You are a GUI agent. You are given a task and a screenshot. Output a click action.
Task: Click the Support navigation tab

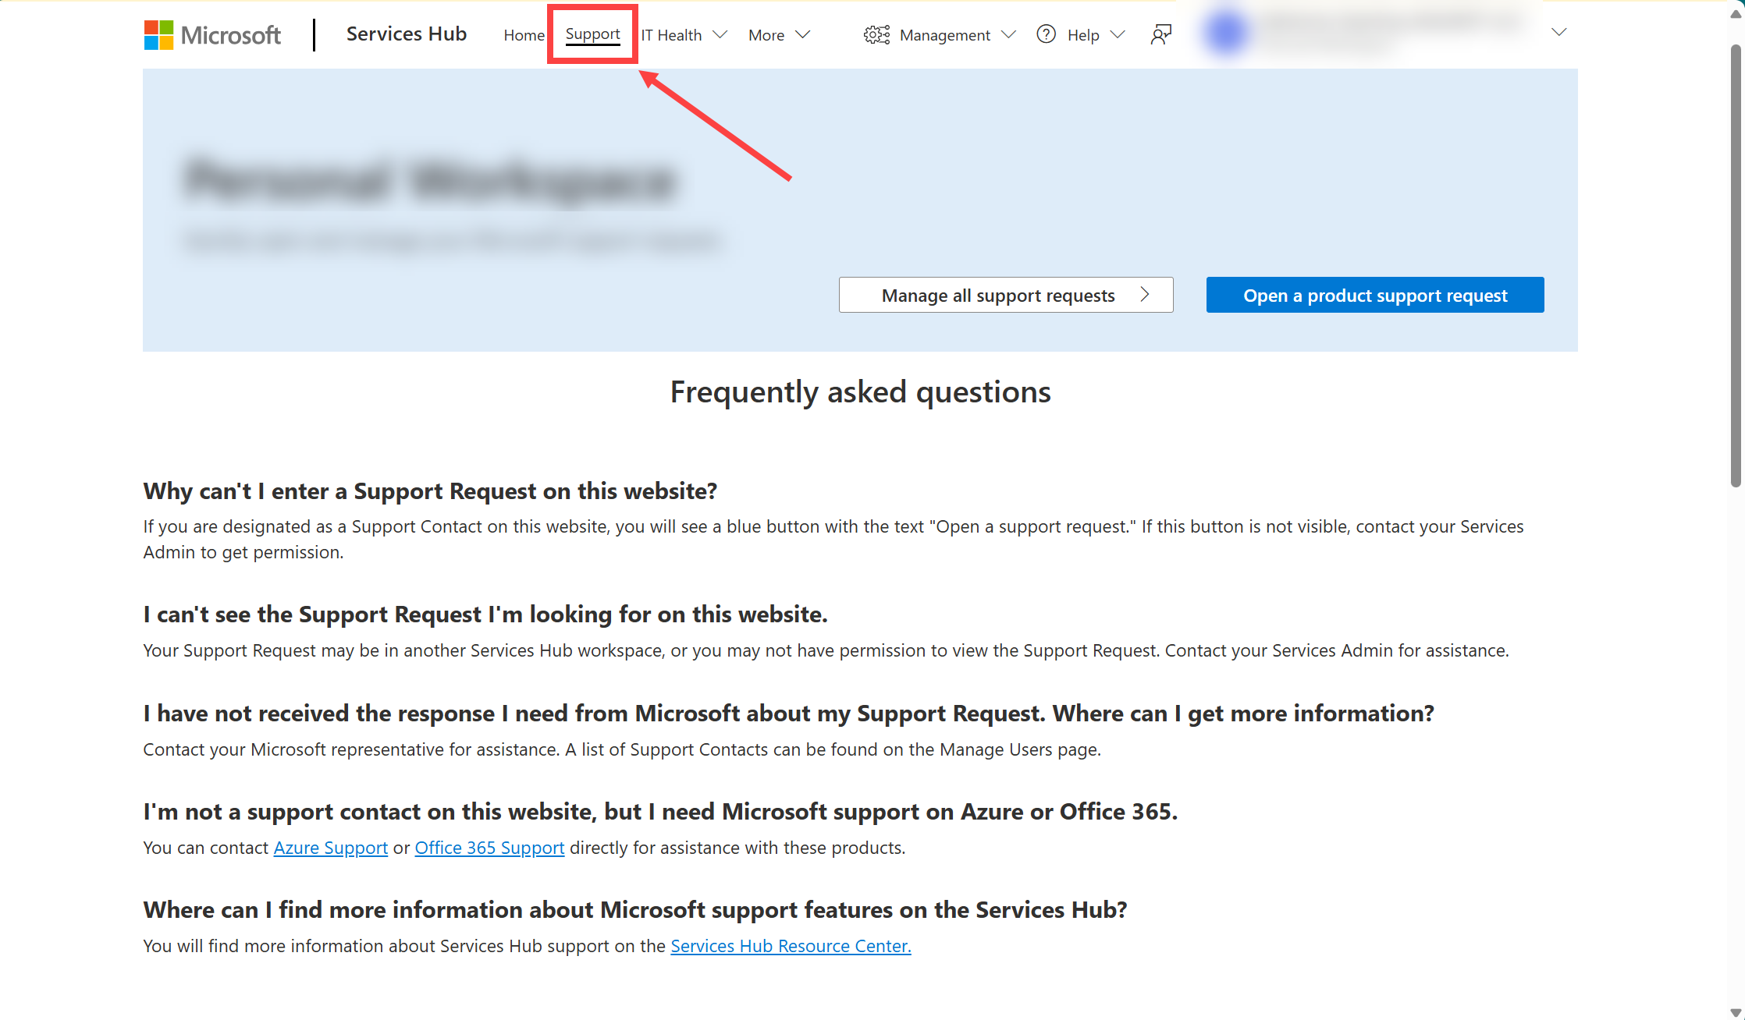coord(592,33)
